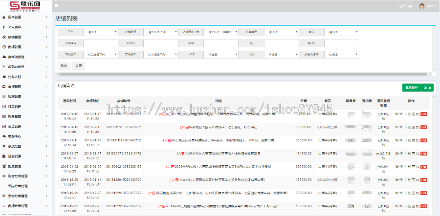Click the price 150000.00 cell
This screenshot has height=216, width=440.
coord(303,206)
